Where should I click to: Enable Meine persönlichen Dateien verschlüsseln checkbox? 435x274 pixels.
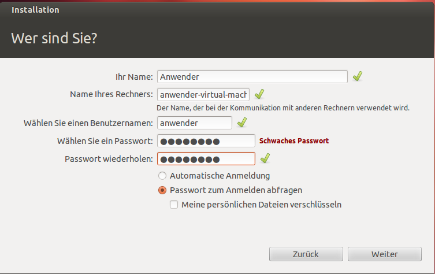(174, 205)
